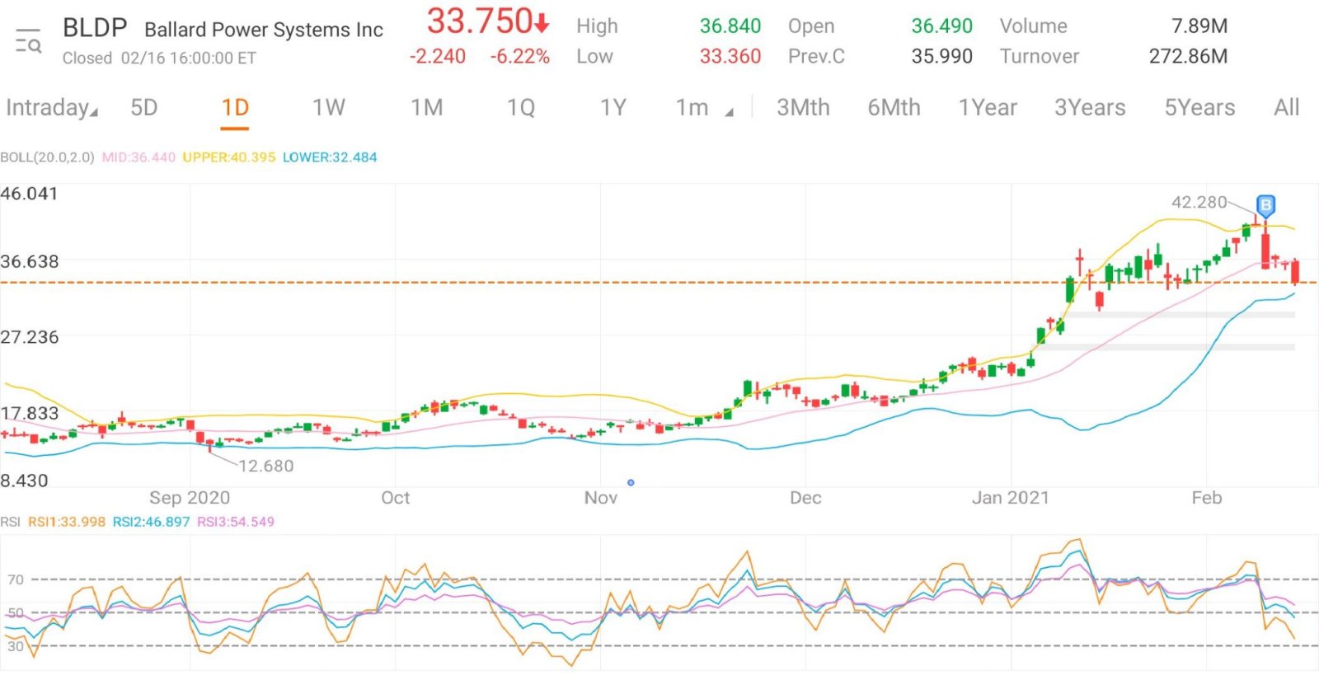Click the UPPER:40.395 Bollinger value
The height and width of the screenshot is (680, 1319).
coord(229,157)
